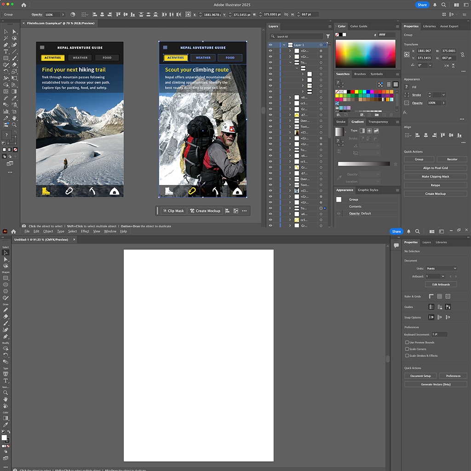Select the Hand tool in the lower window toolbar
The height and width of the screenshot is (471, 471).
(6, 399)
